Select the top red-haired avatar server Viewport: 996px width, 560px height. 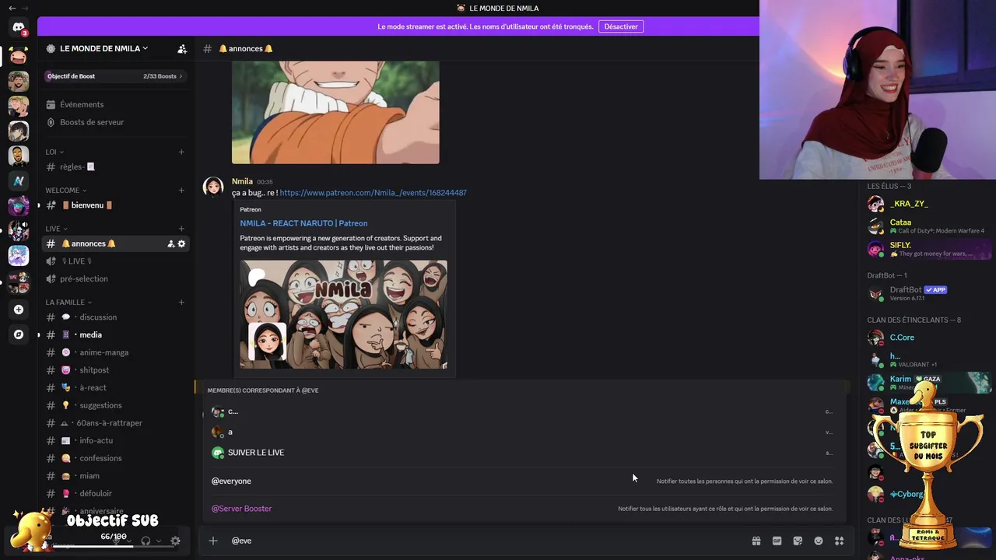coord(19,55)
